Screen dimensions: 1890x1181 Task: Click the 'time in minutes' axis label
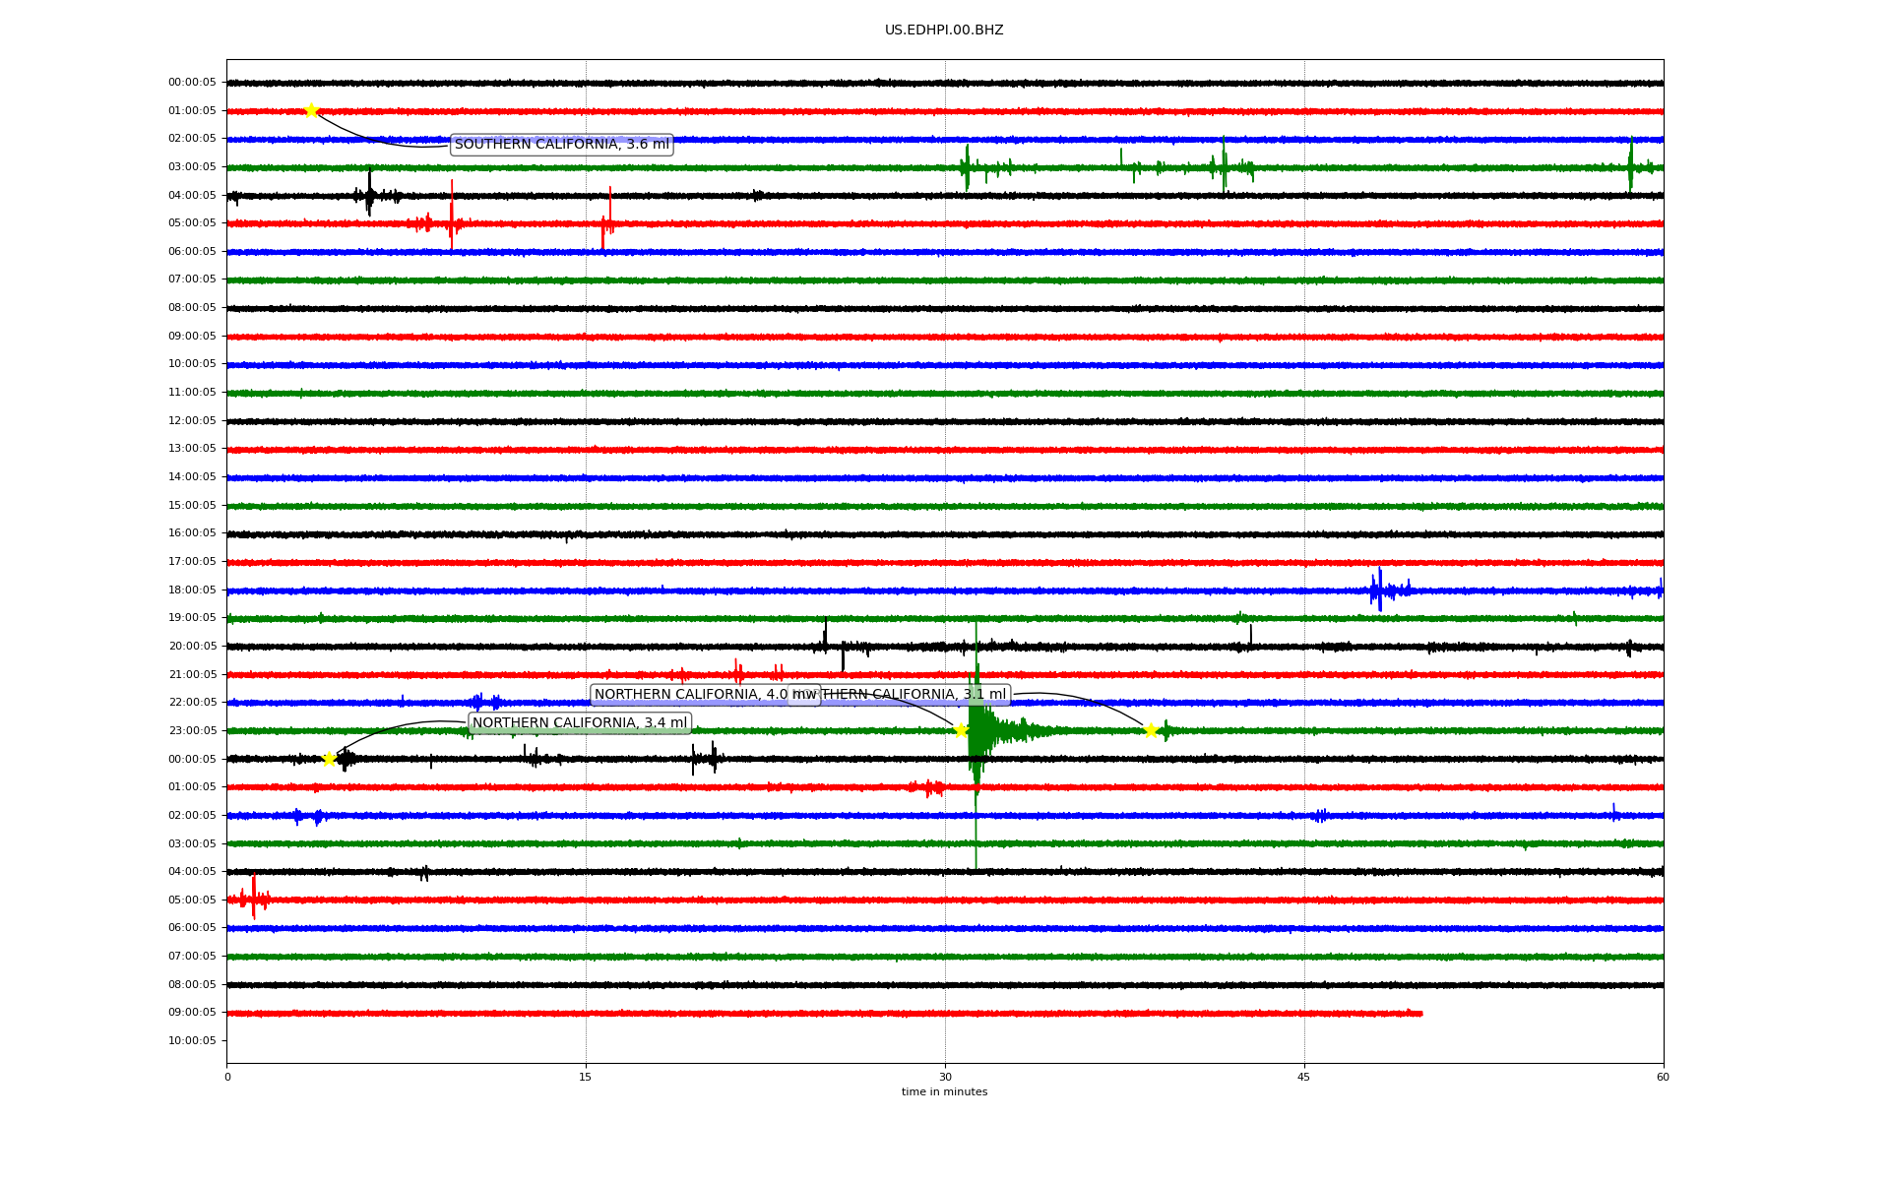pyautogui.click(x=943, y=1091)
